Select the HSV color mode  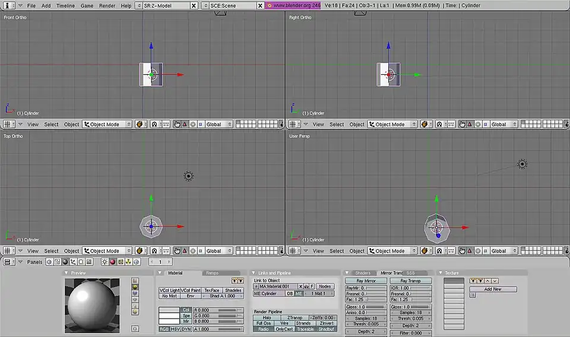point(175,329)
